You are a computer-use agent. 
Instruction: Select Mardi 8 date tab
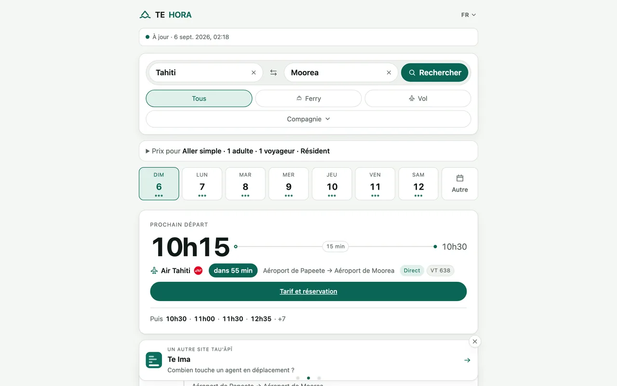click(245, 184)
